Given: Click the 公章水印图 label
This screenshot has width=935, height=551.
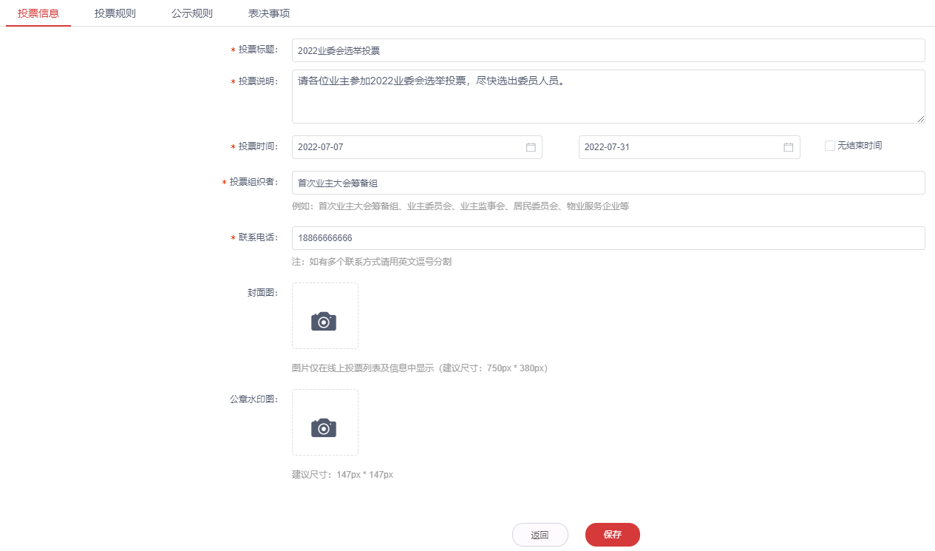Looking at the screenshot, I should tap(254, 399).
